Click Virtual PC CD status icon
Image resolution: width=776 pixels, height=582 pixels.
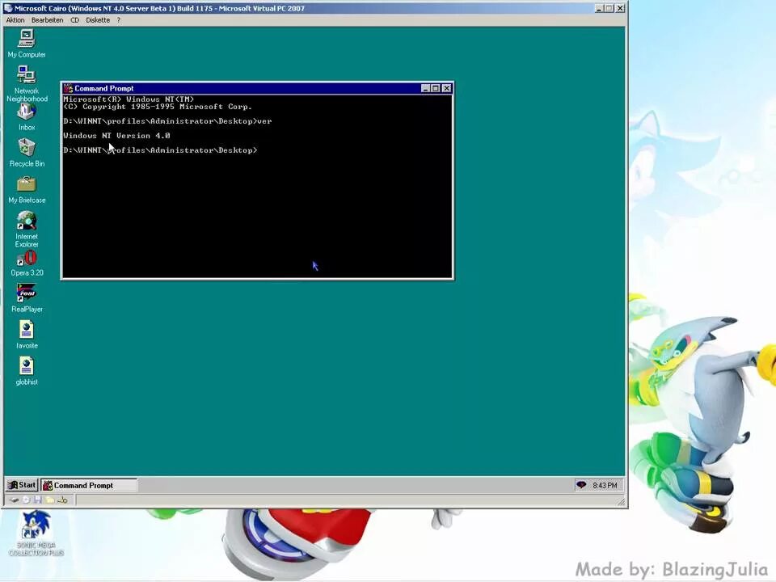coord(26,500)
